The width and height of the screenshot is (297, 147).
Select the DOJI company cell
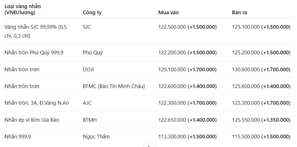[x=88, y=70]
